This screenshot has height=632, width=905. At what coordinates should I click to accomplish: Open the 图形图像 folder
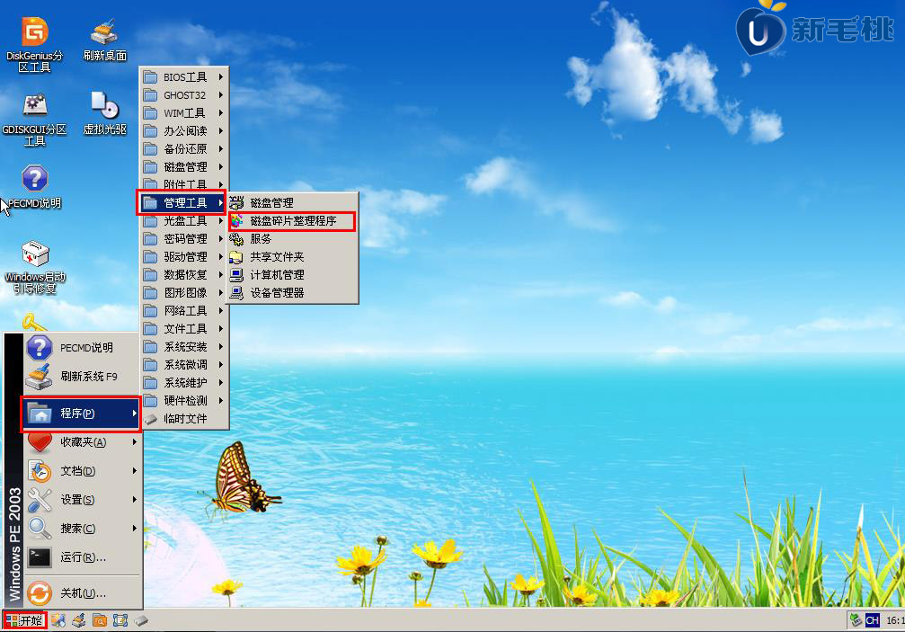(184, 292)
